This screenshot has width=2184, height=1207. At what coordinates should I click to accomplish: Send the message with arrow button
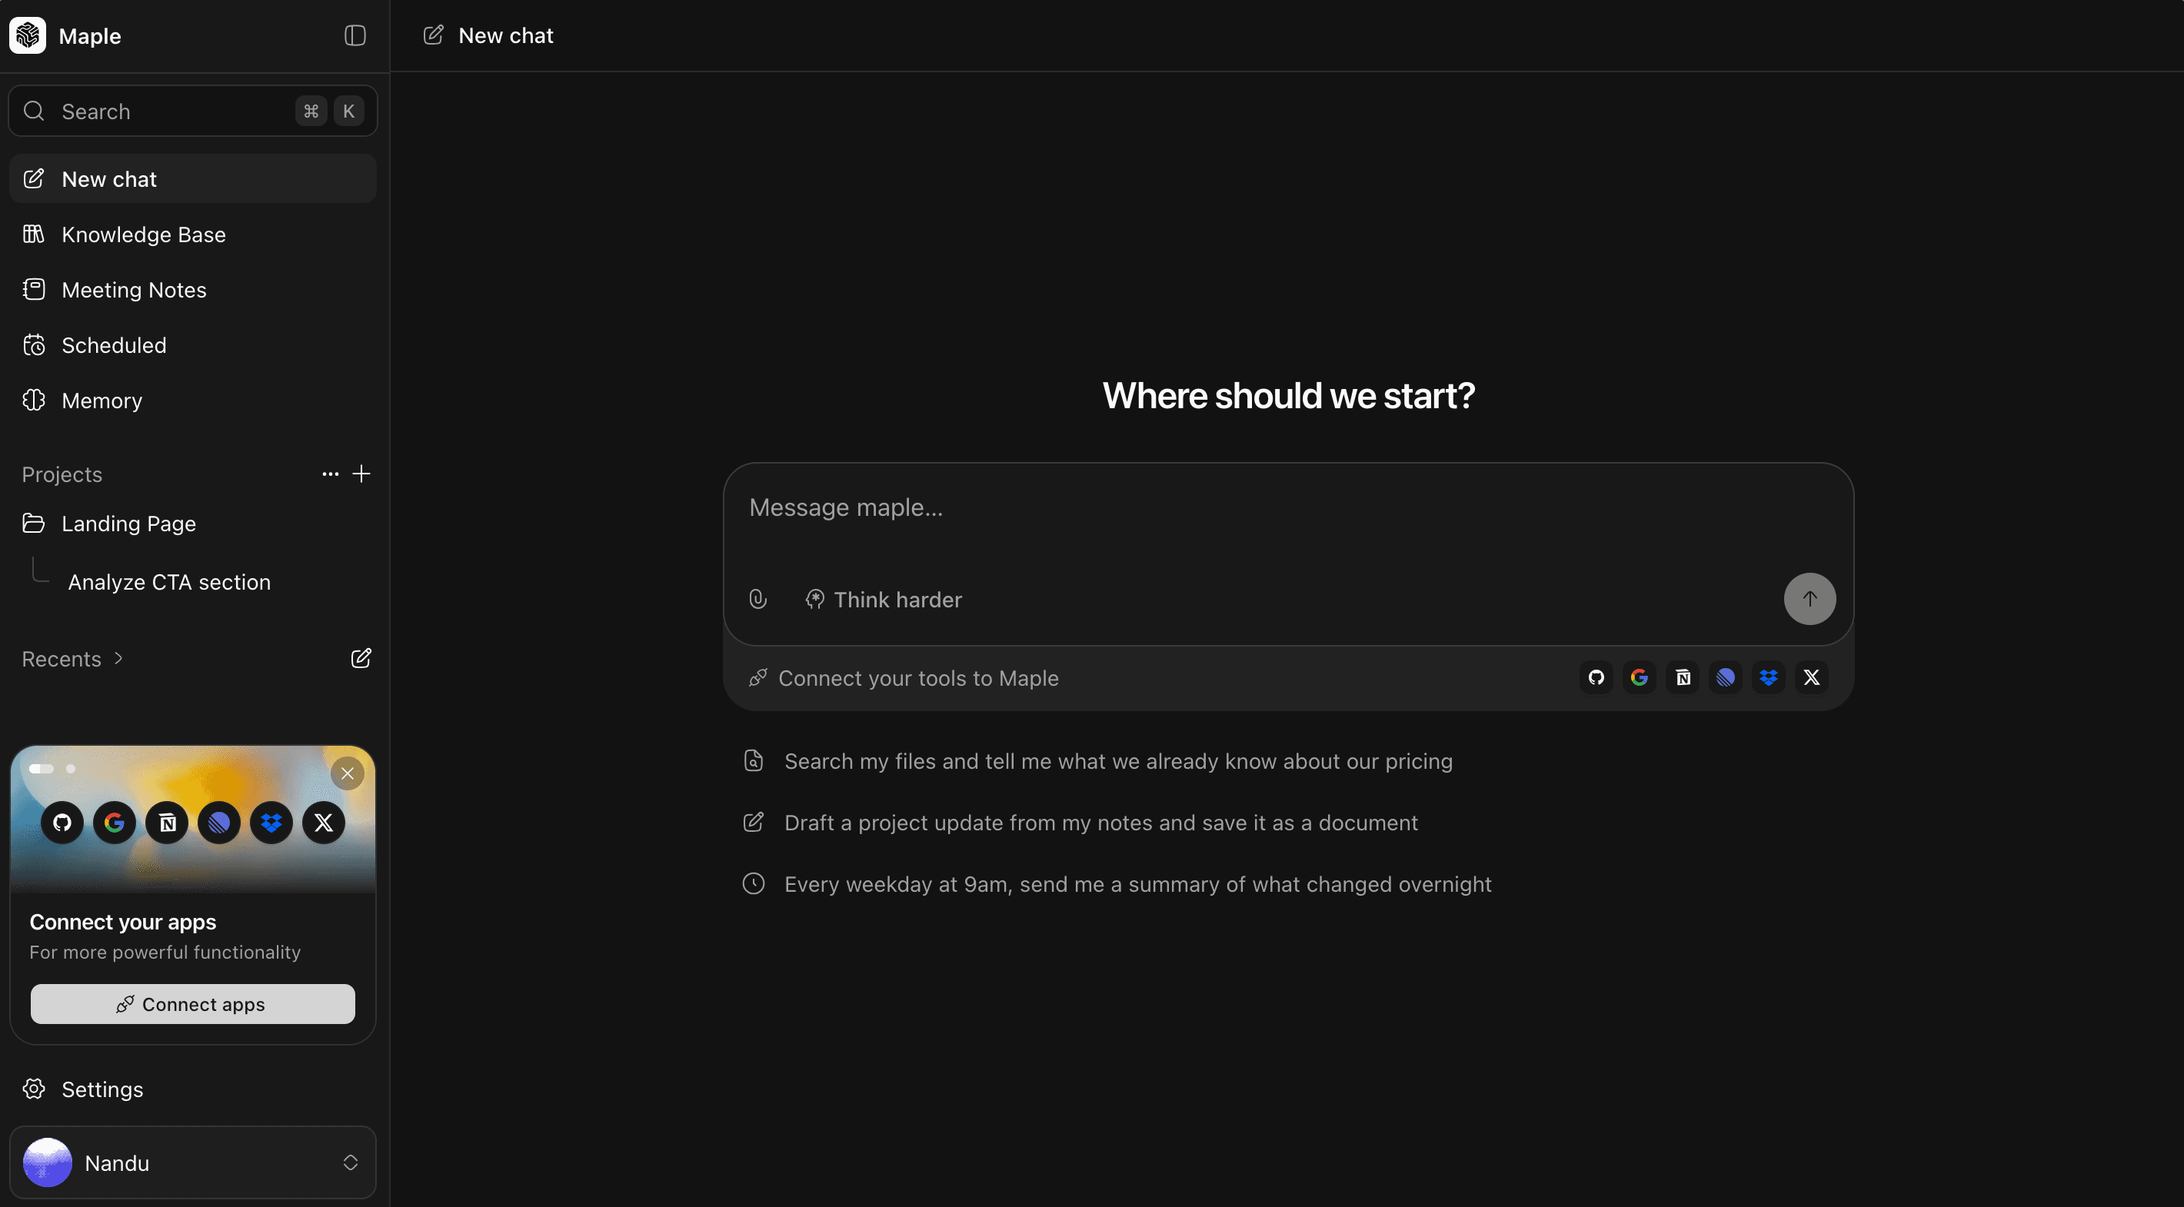tap(1810, 599)
